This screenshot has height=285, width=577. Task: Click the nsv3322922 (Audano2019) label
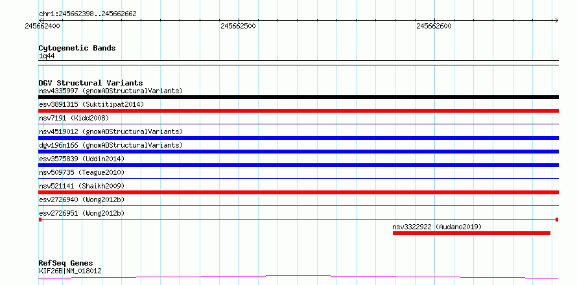[437, 227]
